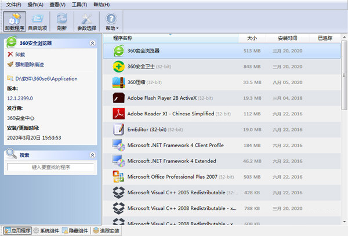Open the 帮助 toolbar dropdown

pyautogui.click(x=111, y=22)
